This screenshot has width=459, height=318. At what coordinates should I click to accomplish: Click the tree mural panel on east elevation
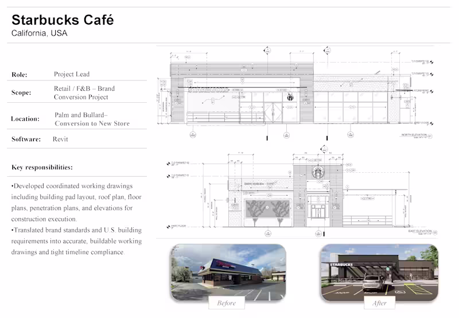click(268, 208)
